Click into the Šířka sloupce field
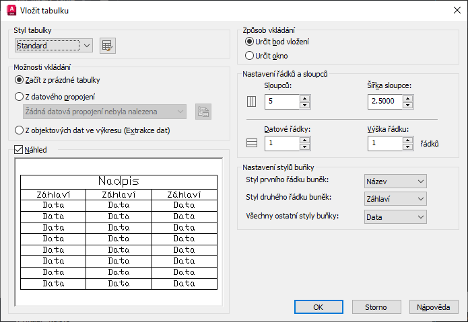The width and height of the screenshot is (468, 322). coord(385,102)
